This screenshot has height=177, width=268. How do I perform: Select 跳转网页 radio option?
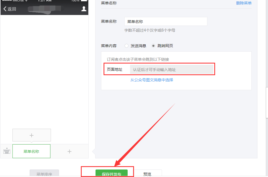(x=153, y=46)
